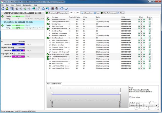This screenshot has height=113, width=162.
Task: Open the Report menu
Action: [x=18, y=5]
